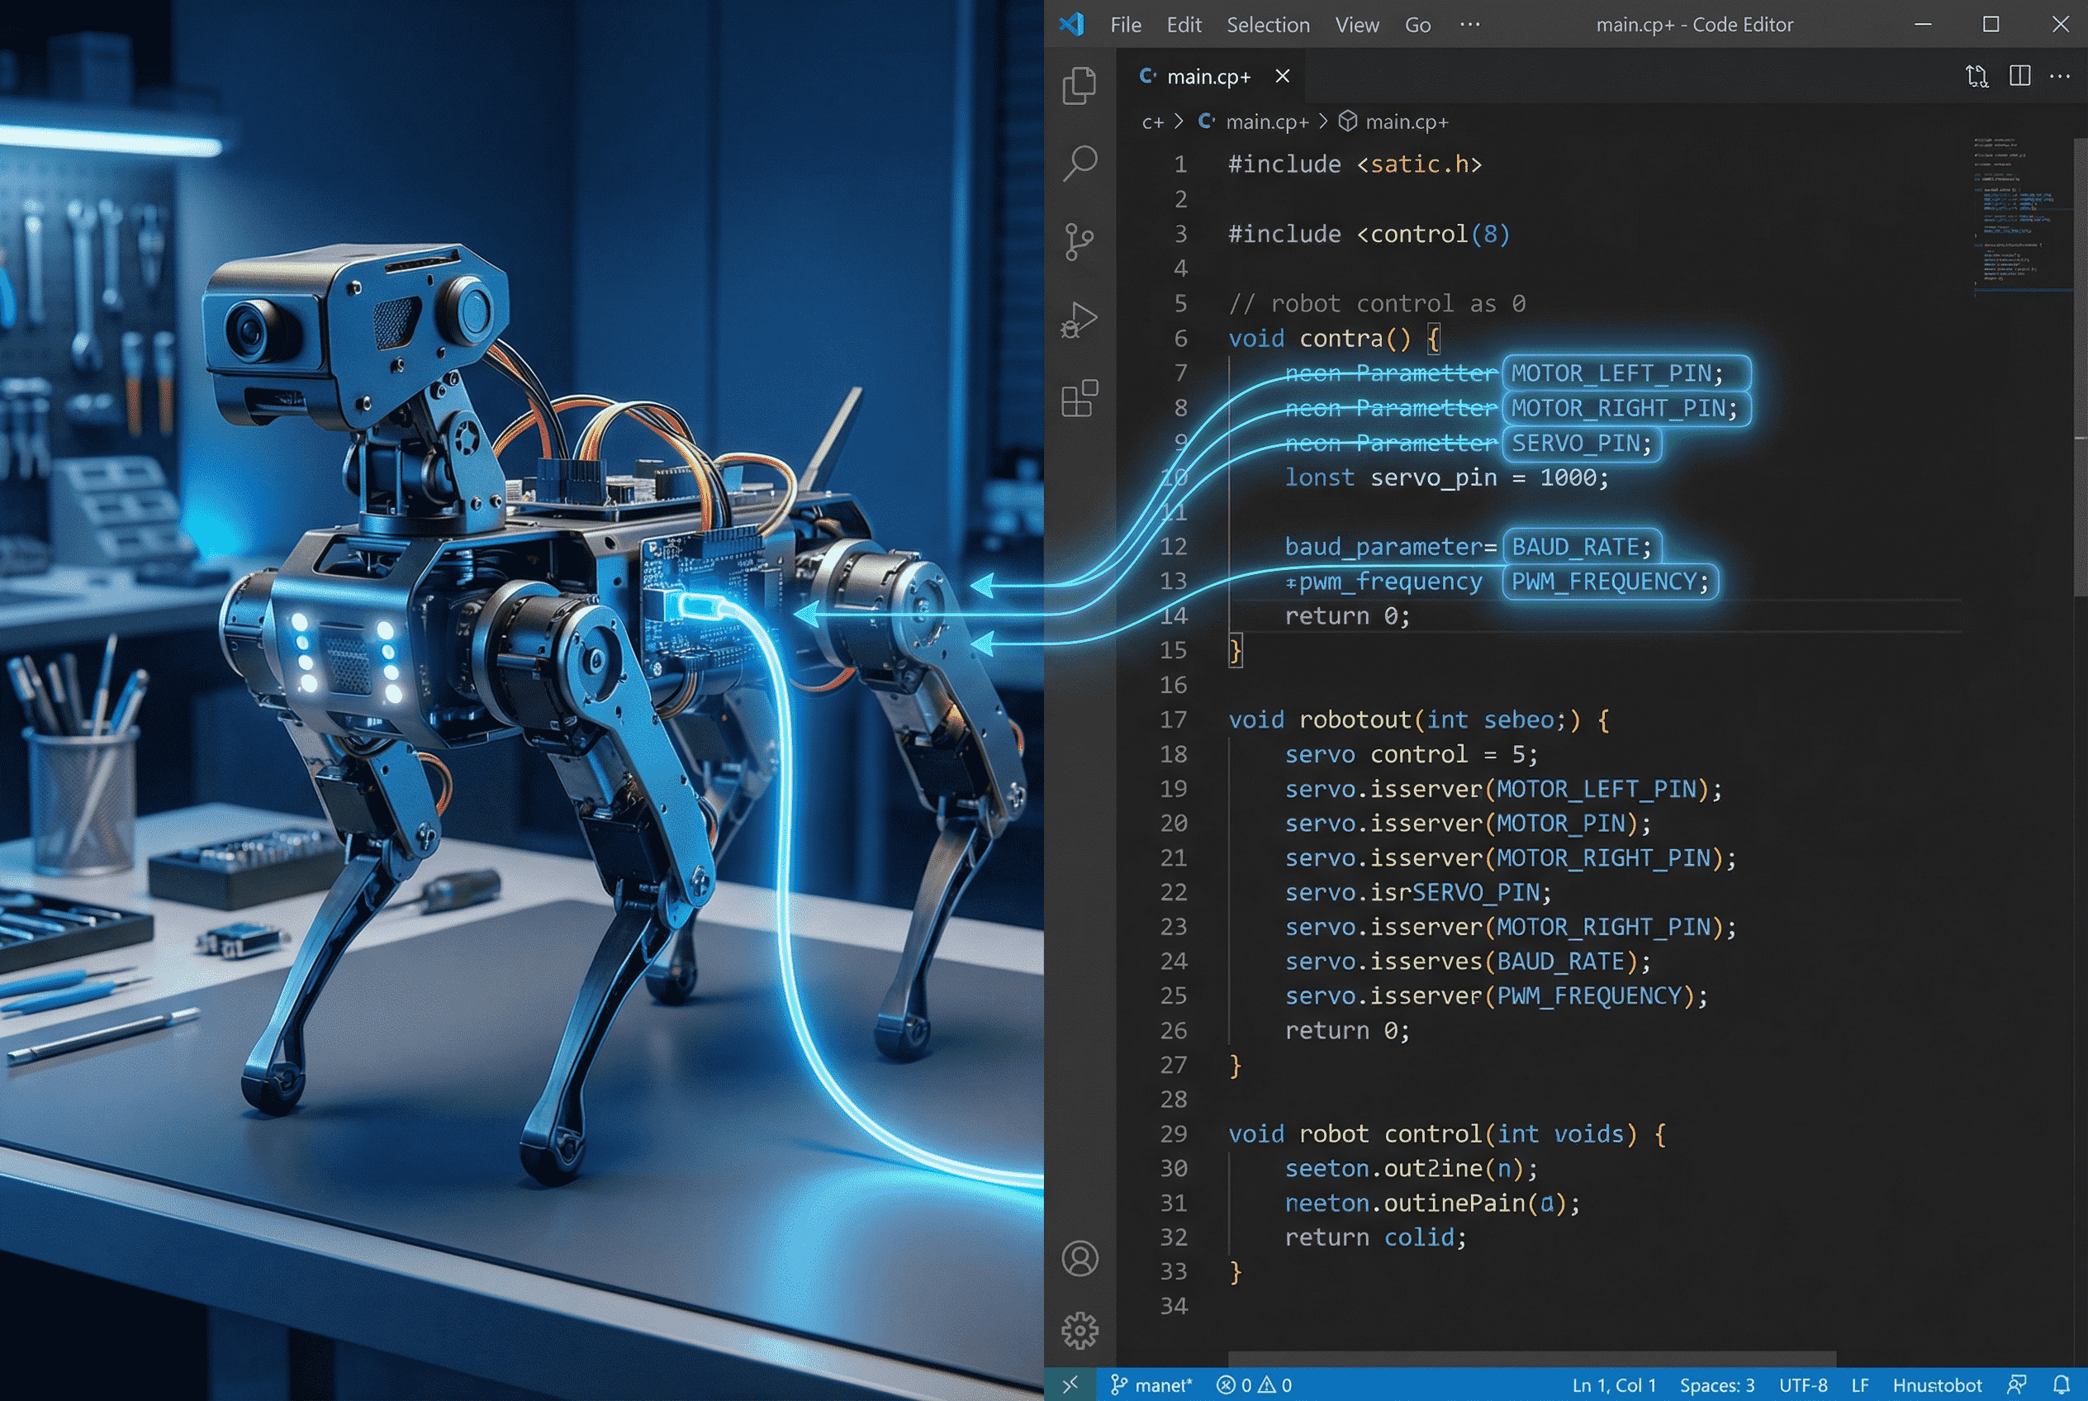Open the Extensions icon
2088x1401 pixels.
[1080, 398]
